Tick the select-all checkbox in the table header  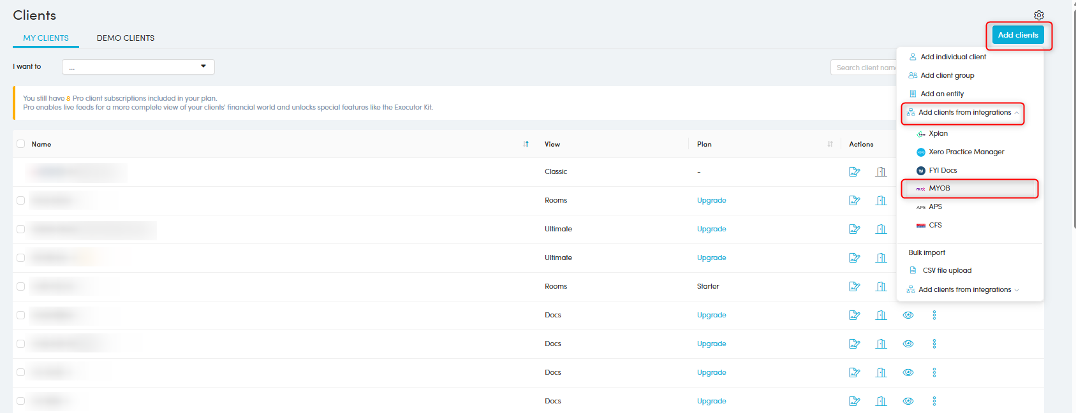[21, 144]
